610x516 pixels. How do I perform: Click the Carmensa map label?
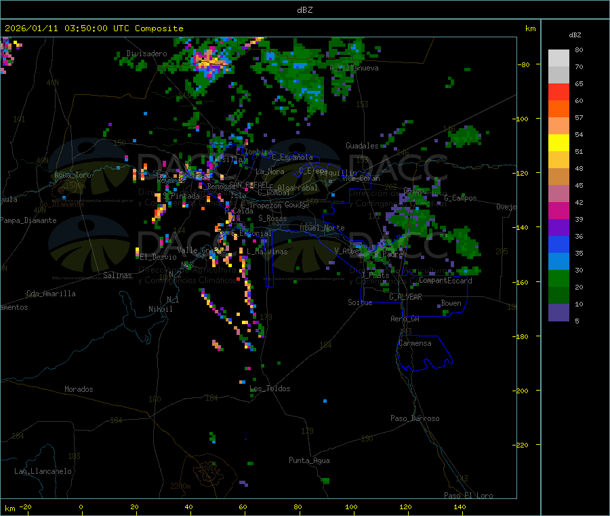(x=415, y=343)
